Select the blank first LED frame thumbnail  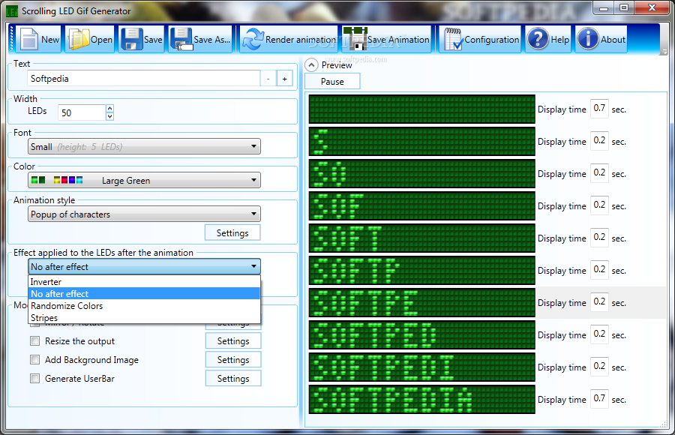(421, 109)
